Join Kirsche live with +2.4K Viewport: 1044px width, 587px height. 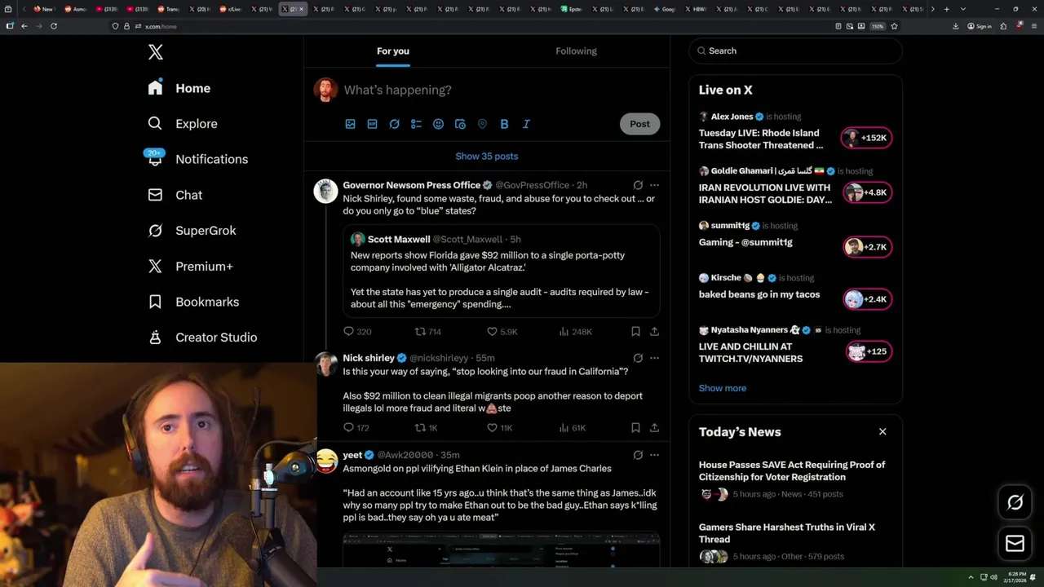tap(867, 299)
